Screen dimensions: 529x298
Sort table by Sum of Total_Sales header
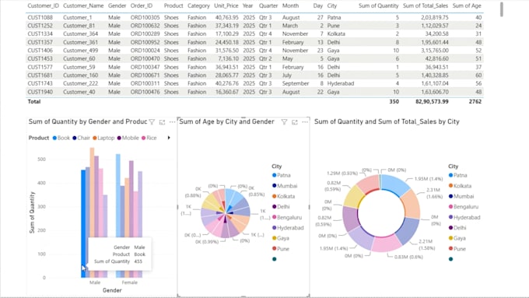(426, 5)
